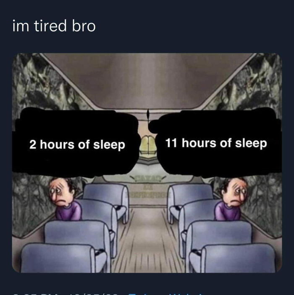Click the faded sign text above the aisle

[149, 186]
